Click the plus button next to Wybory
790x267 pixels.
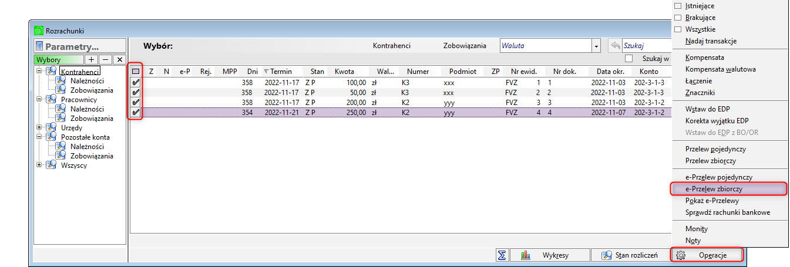92,60
